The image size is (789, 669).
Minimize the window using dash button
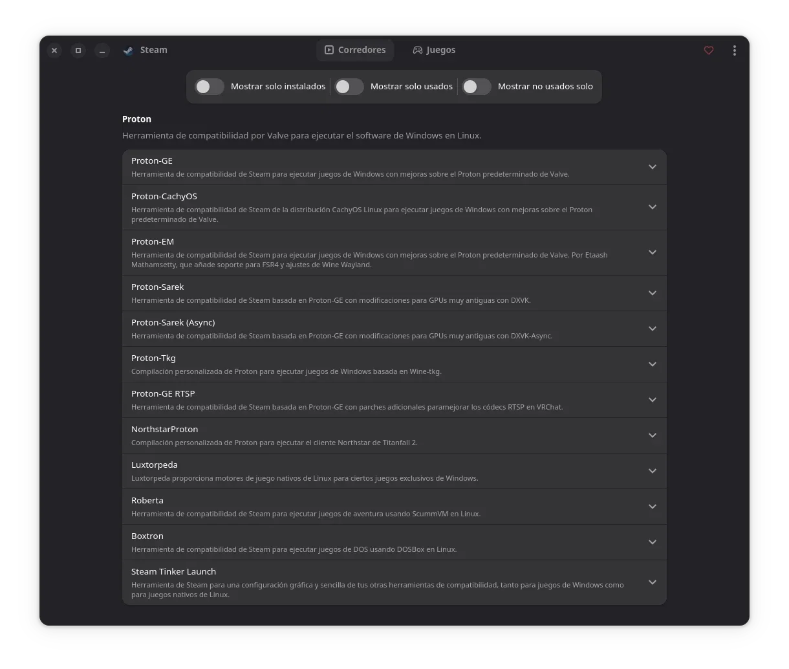click(102, 50)
